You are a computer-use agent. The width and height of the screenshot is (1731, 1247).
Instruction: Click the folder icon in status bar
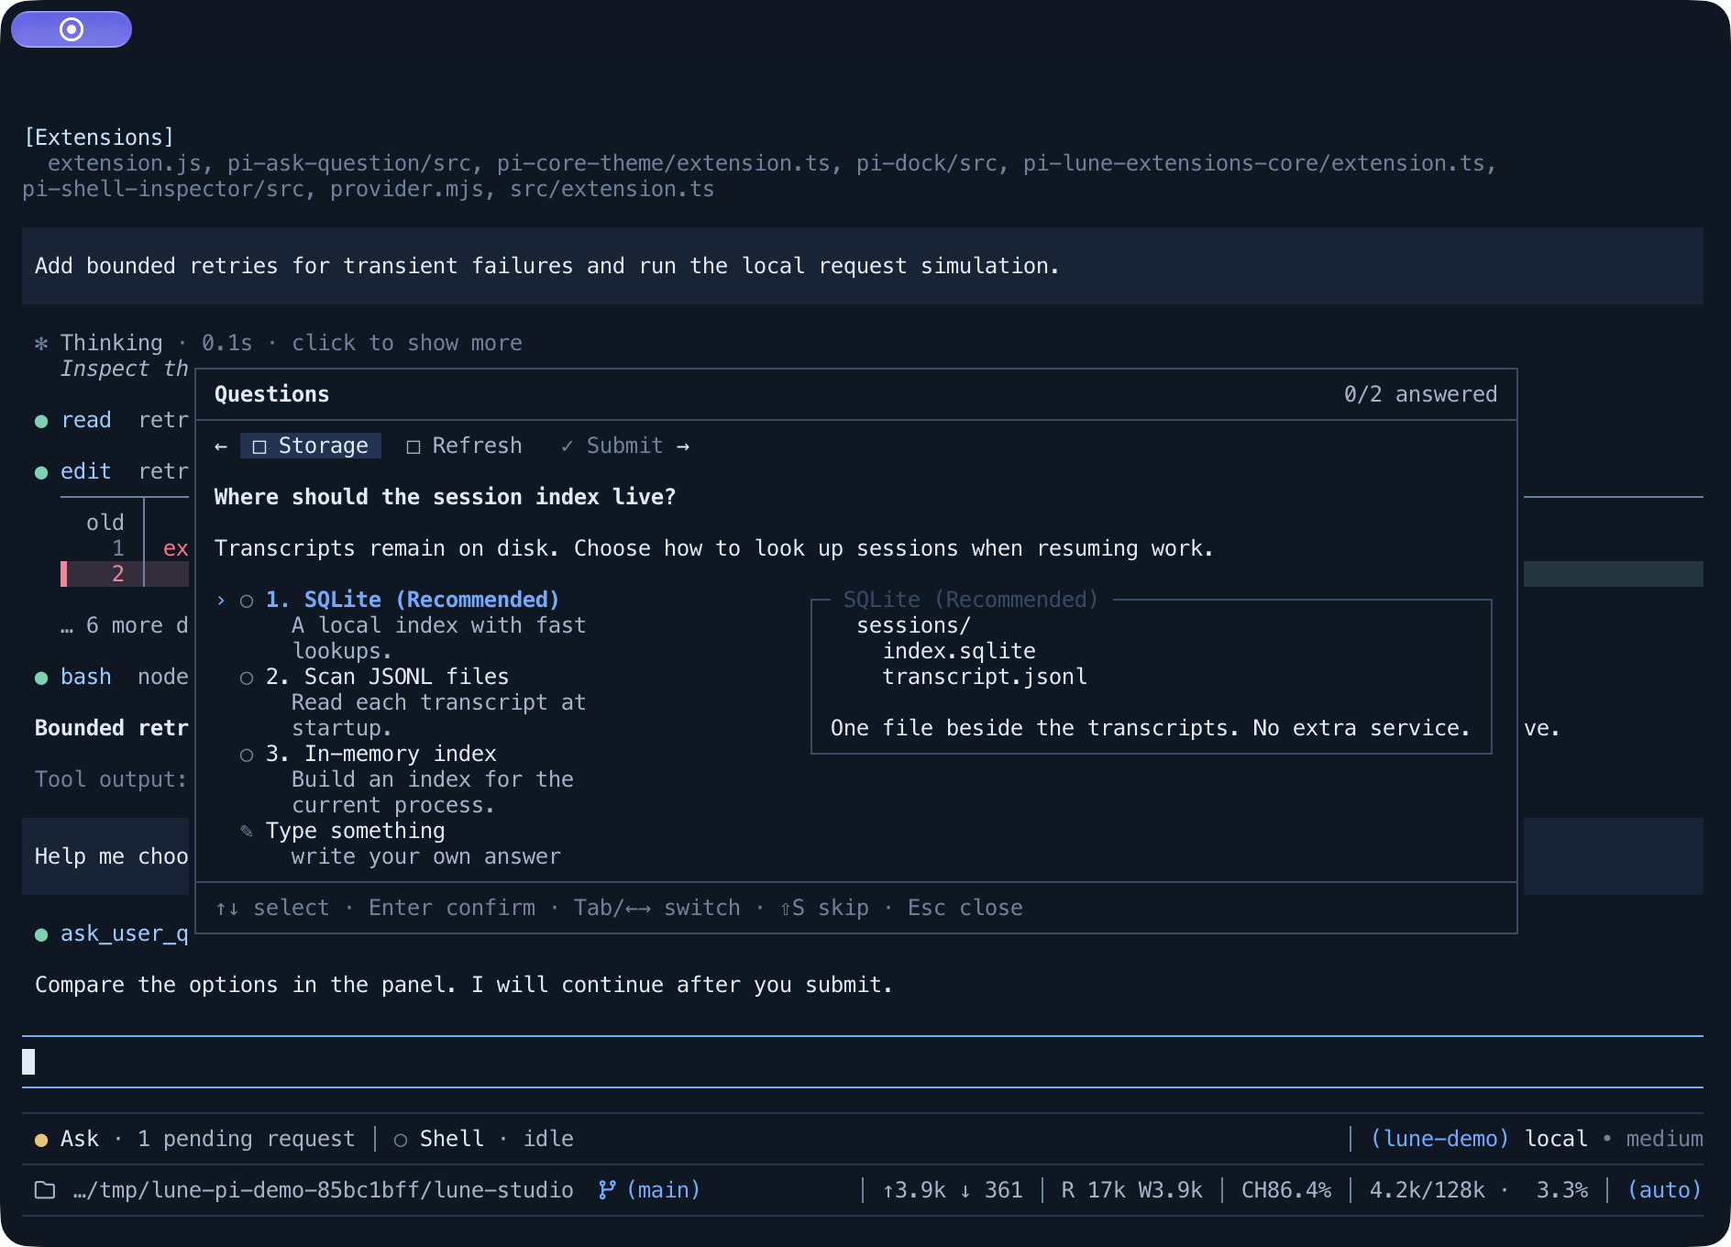[45, 1190]
